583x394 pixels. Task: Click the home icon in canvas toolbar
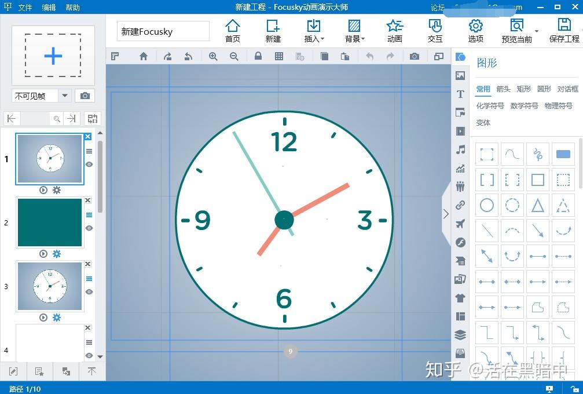[144, 56]
